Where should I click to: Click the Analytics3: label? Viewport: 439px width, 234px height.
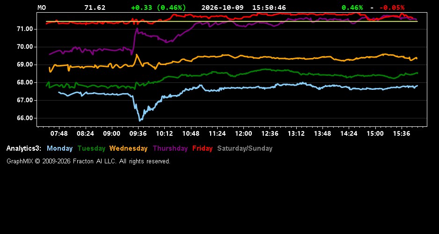24,148
